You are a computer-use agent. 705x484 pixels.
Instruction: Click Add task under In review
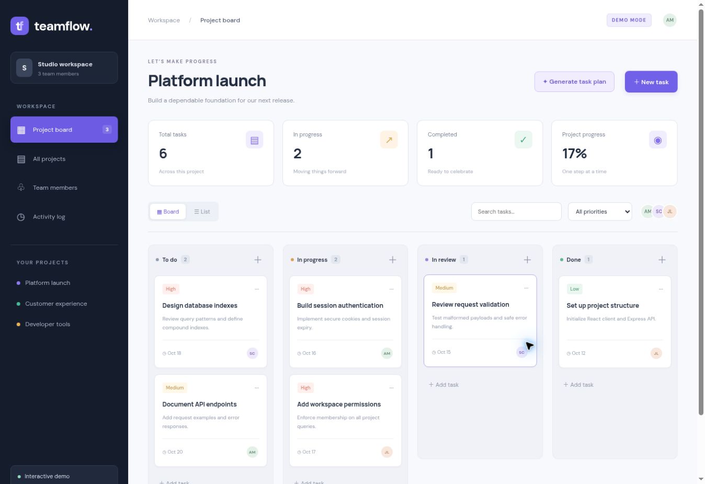pos(444,385)
